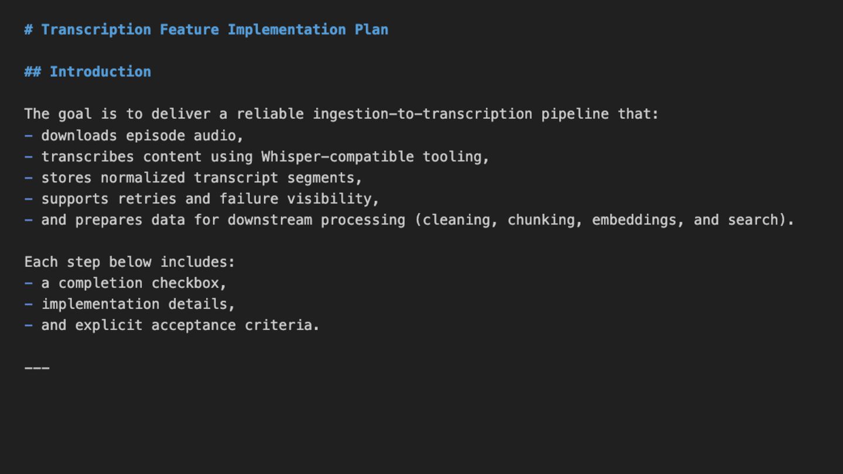Click the 'implementation details' bullet line
The height and width of the screenshot is (474, 843).
pyautogui.click(x=138, y=304)
